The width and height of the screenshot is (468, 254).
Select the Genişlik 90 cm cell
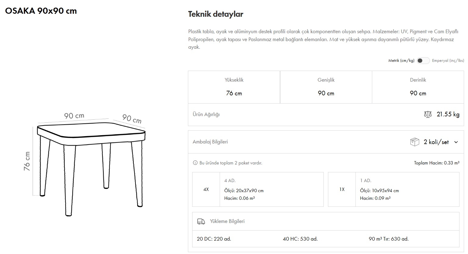tap(326, 87)
